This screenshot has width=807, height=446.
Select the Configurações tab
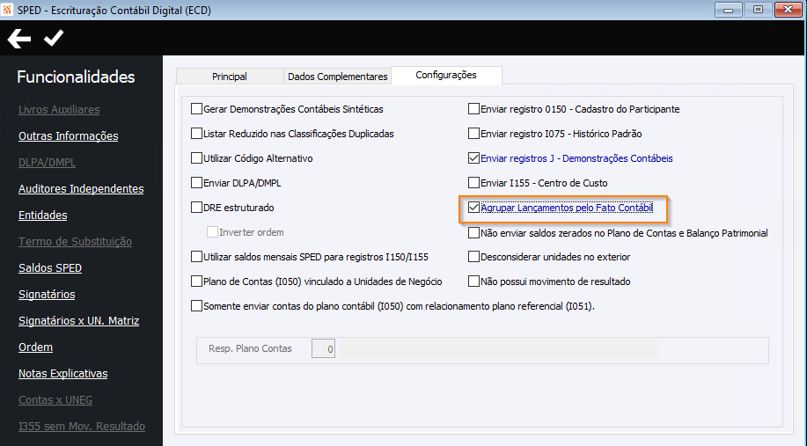pyautogui.click(x=445, y=76)
